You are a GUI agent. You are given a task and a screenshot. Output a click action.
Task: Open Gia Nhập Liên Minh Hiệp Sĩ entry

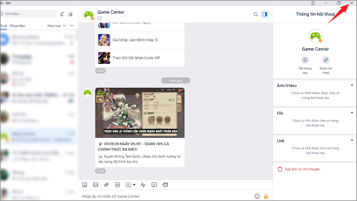click(x=140, y=40)
